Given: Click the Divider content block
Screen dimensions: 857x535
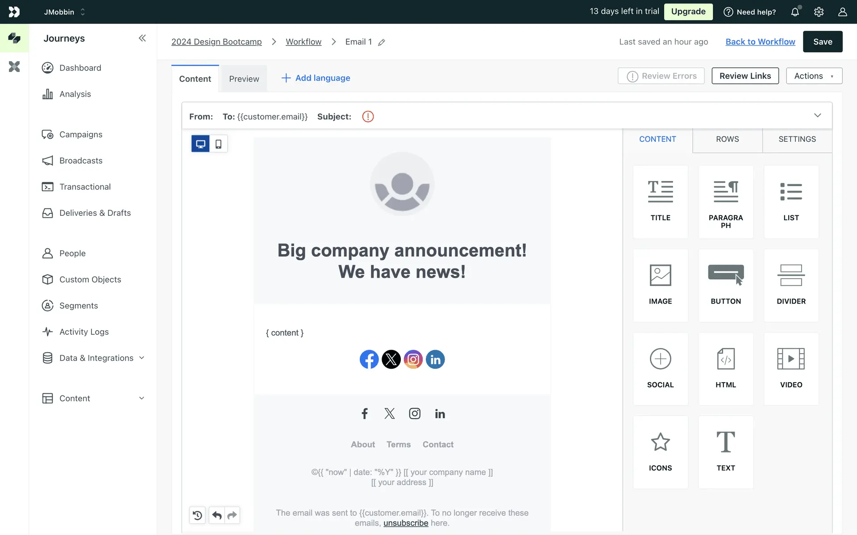Looking at the screenshot, I should [791, 285].
